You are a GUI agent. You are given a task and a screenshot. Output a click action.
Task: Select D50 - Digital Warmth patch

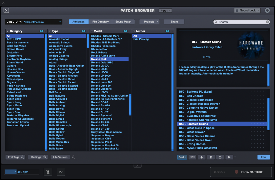193,112
